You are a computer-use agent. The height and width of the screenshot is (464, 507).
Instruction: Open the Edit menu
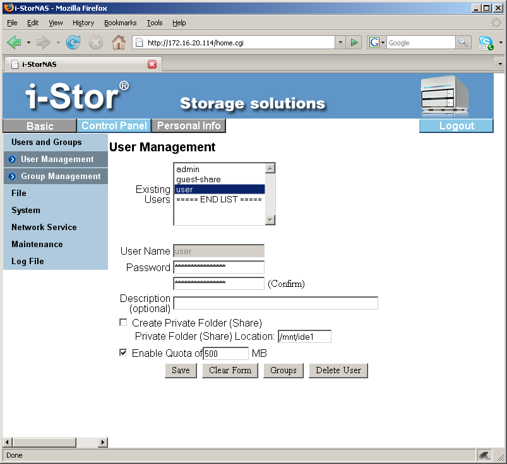point(33,23)
